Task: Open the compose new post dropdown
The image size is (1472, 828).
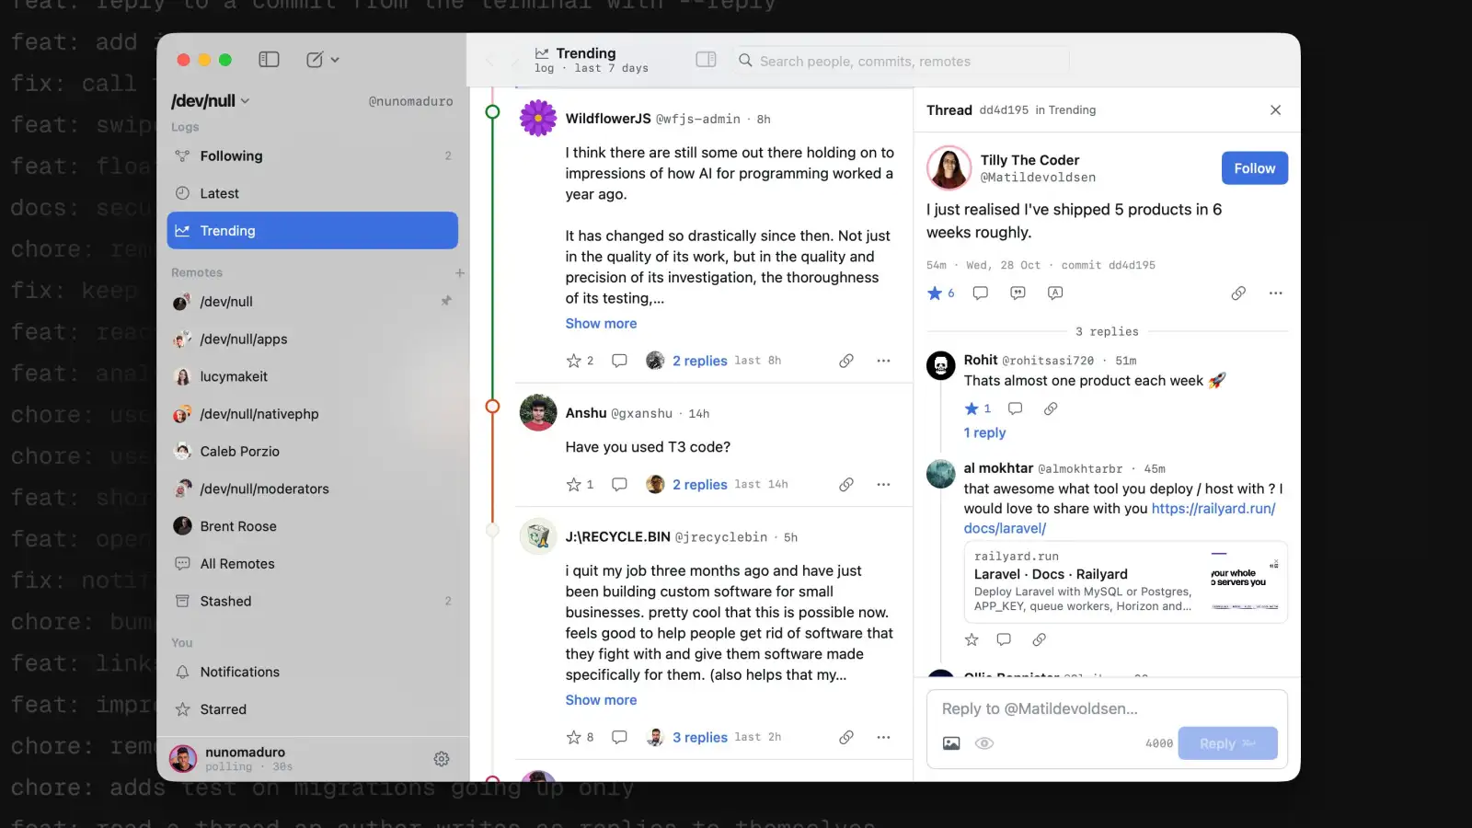Action: click(x=322, y=60)
